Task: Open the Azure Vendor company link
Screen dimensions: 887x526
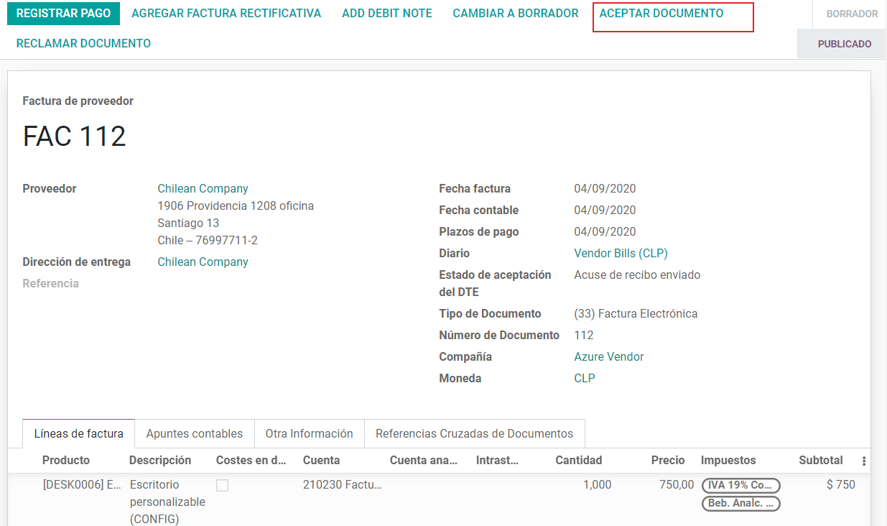Action: 608,356
